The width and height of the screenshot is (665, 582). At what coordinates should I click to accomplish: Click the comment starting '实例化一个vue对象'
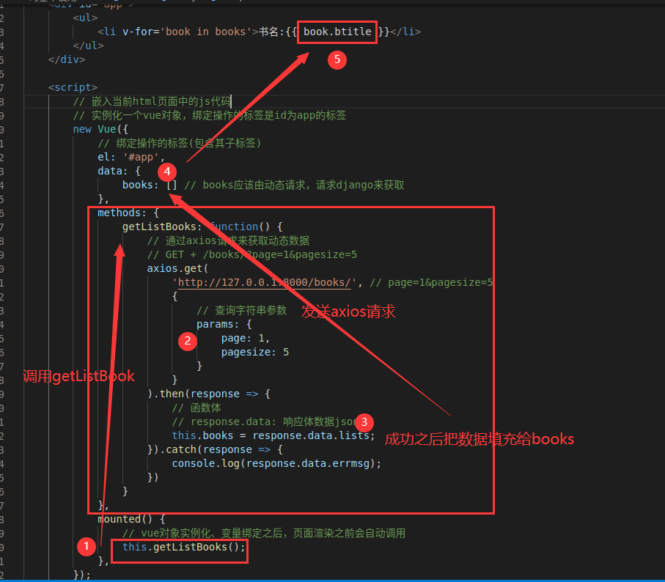coord(209,115)
